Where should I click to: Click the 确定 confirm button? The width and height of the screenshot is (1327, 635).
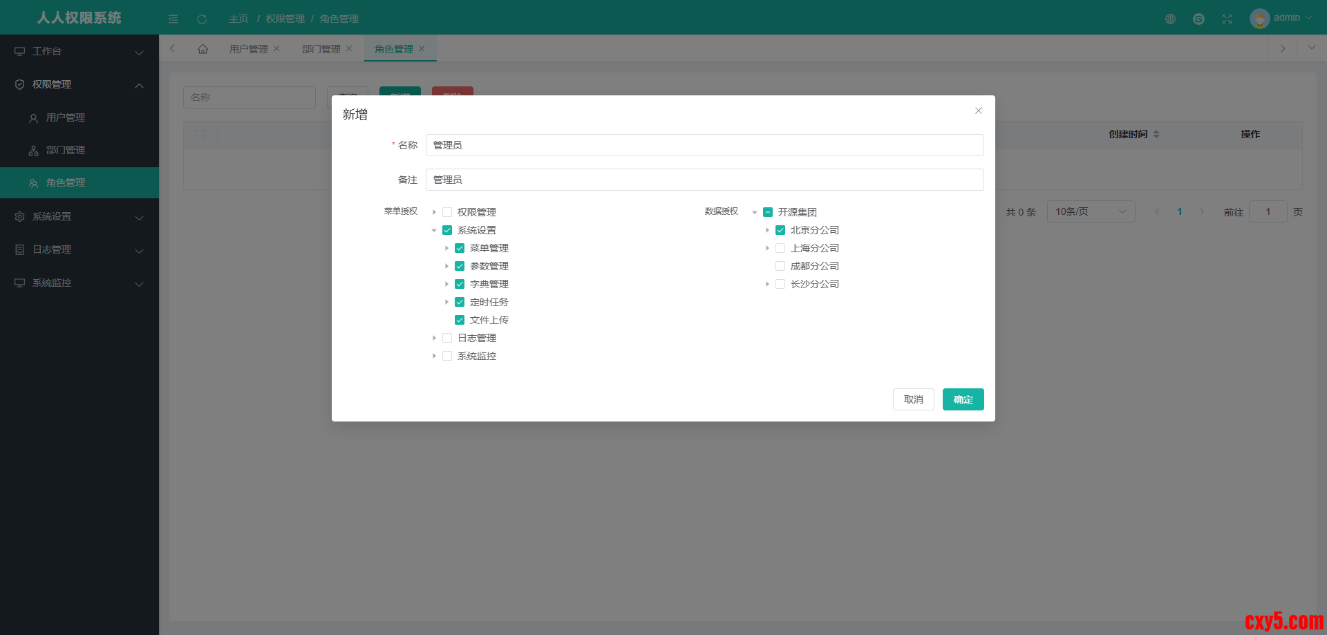point(963,399)
